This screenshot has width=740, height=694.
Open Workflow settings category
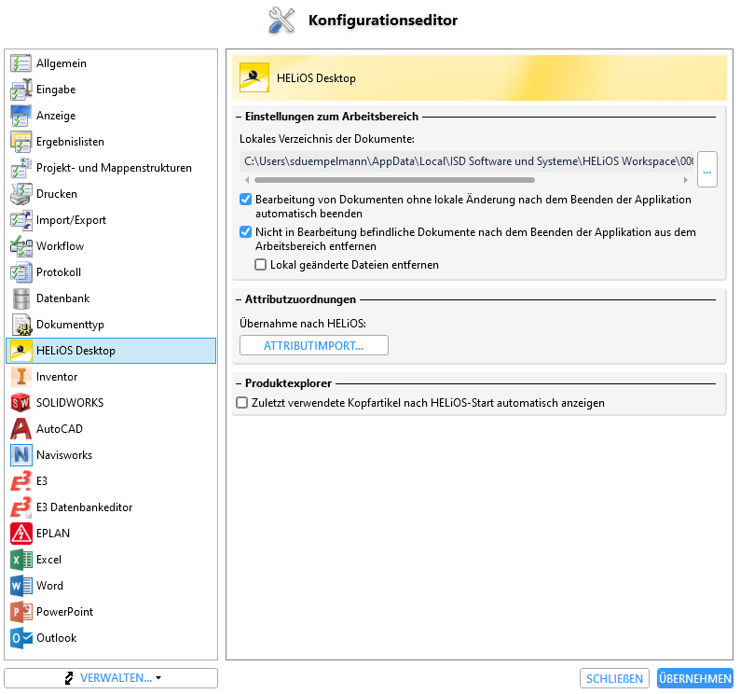[111, 246]
